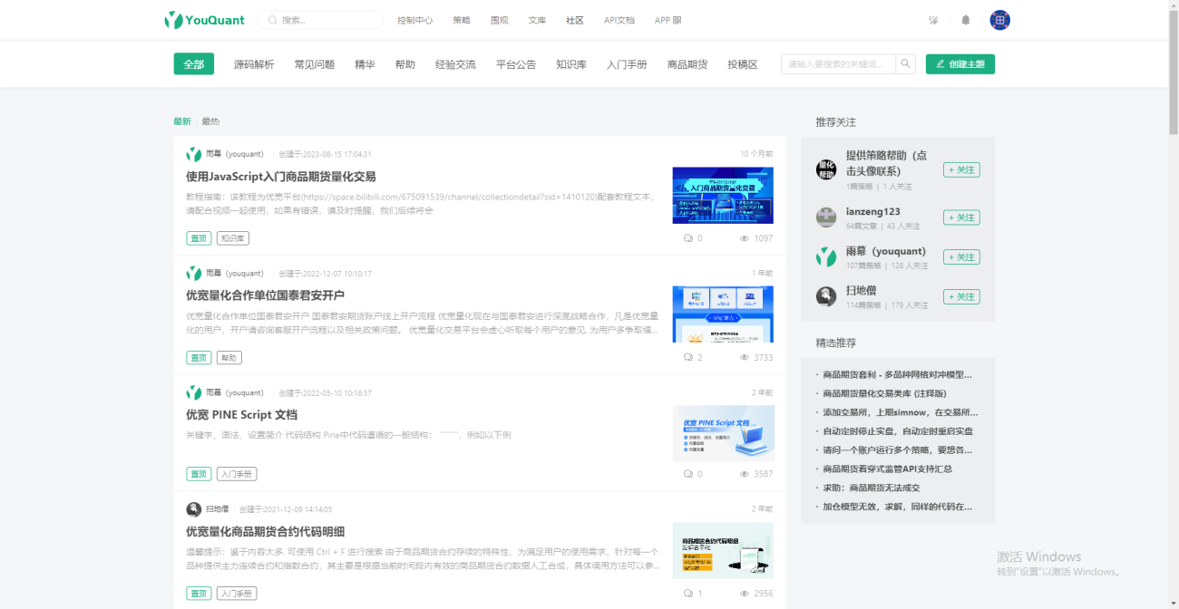1179x609 pixels.
Task: Open the 平台公告 category
Action: coord(516,64)
